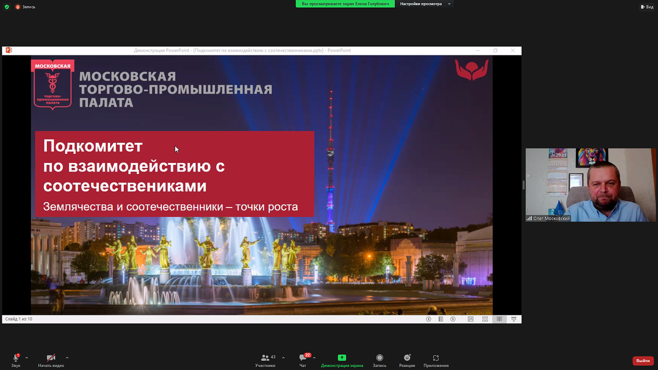Click the Участники icon to view attendees
This screenshot has height=370, width=658.
coord(265,360)
